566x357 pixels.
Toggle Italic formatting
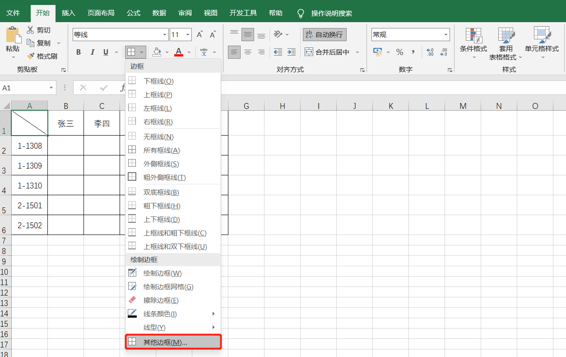[93, 52]
